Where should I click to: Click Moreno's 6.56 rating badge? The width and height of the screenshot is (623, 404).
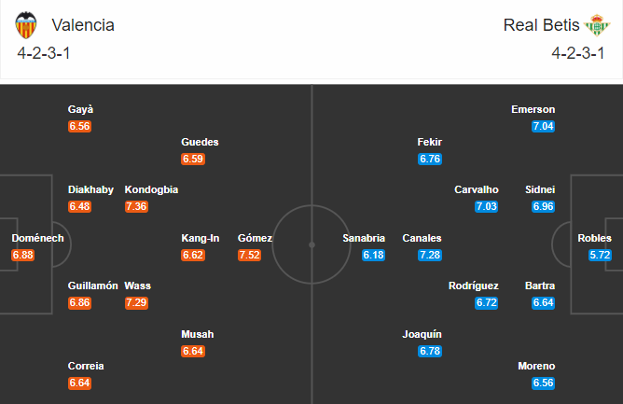[x=544, y=383]
